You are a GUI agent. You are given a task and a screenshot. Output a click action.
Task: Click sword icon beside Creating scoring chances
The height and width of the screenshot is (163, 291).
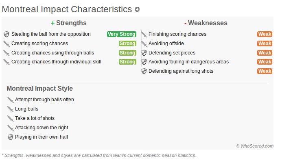[7, 43]
